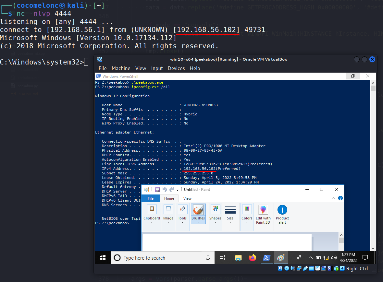Click VirtualBox display indicator
This screenshot has width=383, height=282.
[x=317, y=268]
